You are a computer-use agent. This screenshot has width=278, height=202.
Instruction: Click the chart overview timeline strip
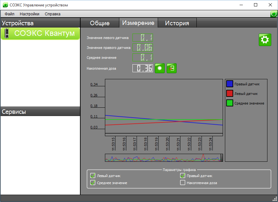coord(164,158)
